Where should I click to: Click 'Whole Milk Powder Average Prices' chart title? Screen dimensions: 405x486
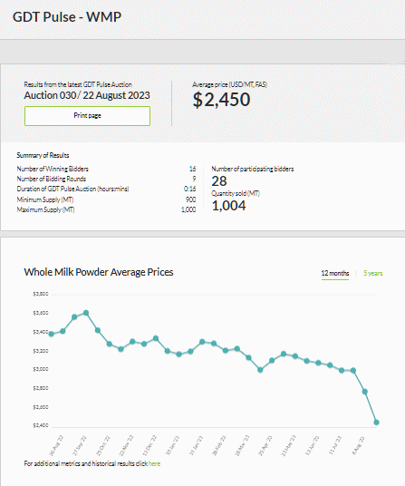(99, 272)
